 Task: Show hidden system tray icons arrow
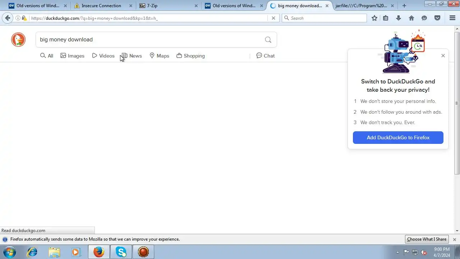397,252
